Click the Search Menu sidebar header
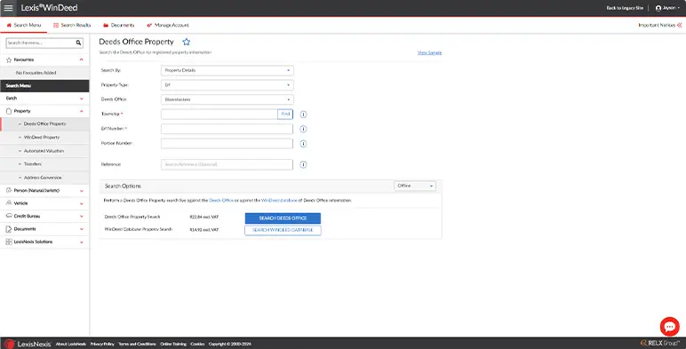Image resolution: width=686 pixels, height=349 pixels. coord(44,86)
